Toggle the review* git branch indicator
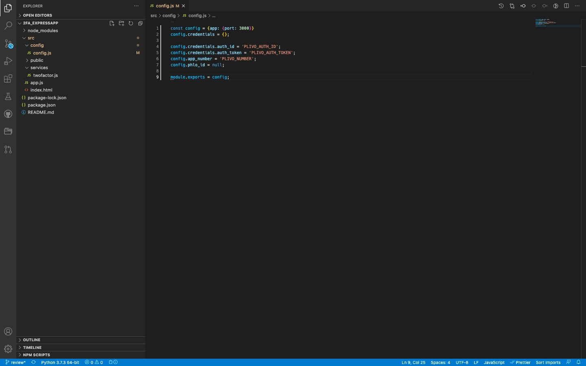586x366 pixels. pos(15,362)
